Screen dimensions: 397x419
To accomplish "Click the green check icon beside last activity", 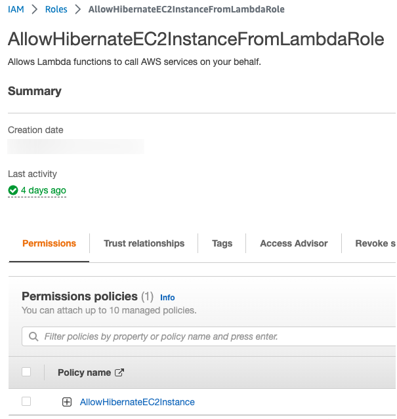I will coord(13,191).
